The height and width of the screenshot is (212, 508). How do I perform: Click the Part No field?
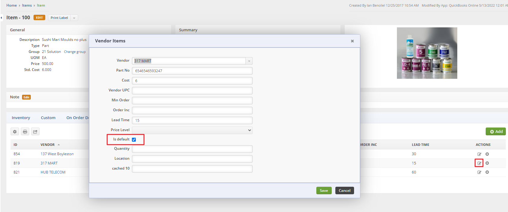(x=192, y=71)
